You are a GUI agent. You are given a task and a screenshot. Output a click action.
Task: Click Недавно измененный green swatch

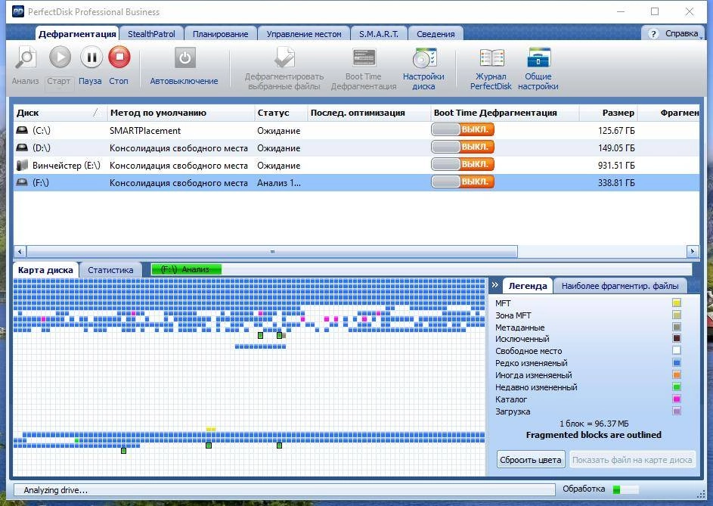pyautogui.click(x=677, y=387)
